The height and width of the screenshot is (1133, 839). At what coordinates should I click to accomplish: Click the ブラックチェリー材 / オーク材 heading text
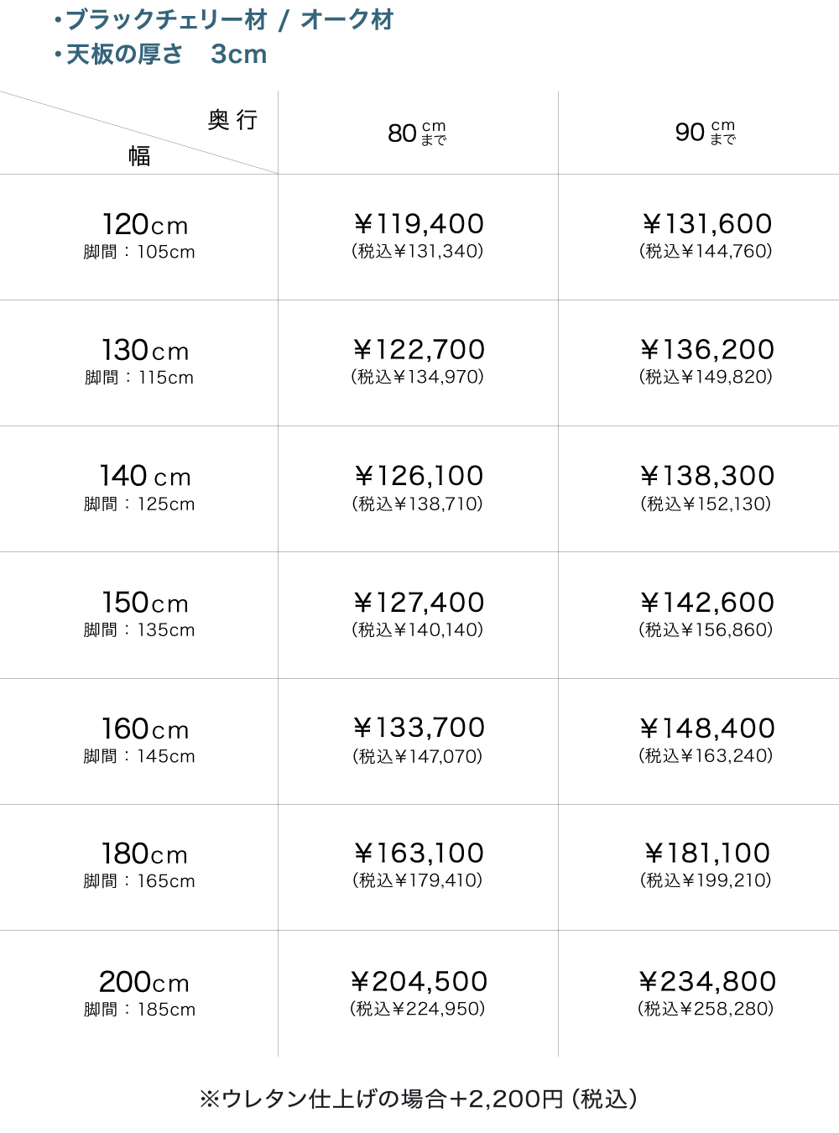pos(228,19)
